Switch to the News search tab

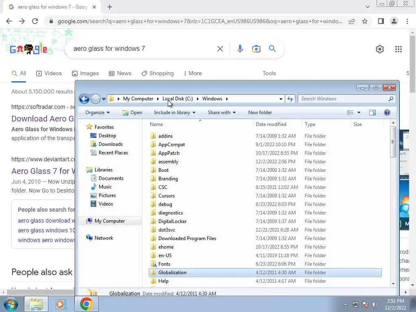120,74
